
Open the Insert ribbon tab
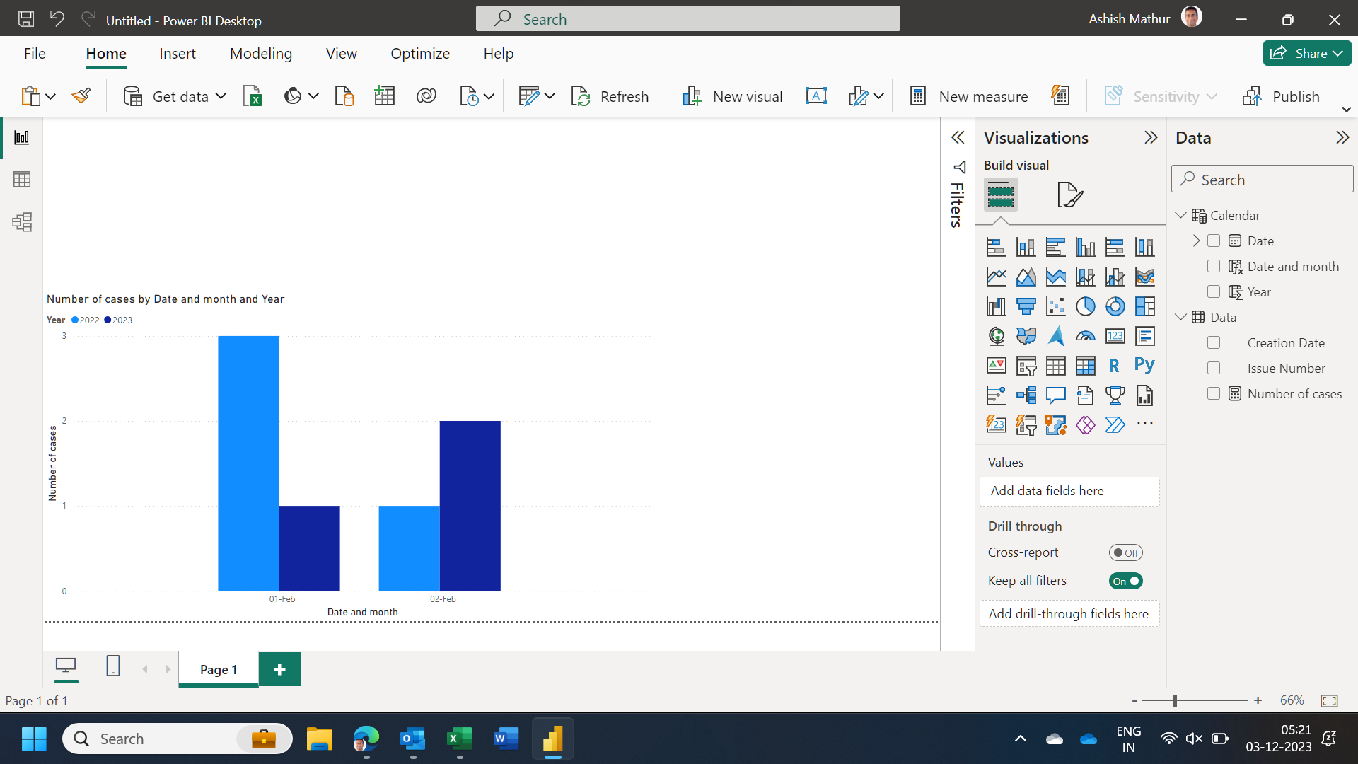[x=178, y=54]
